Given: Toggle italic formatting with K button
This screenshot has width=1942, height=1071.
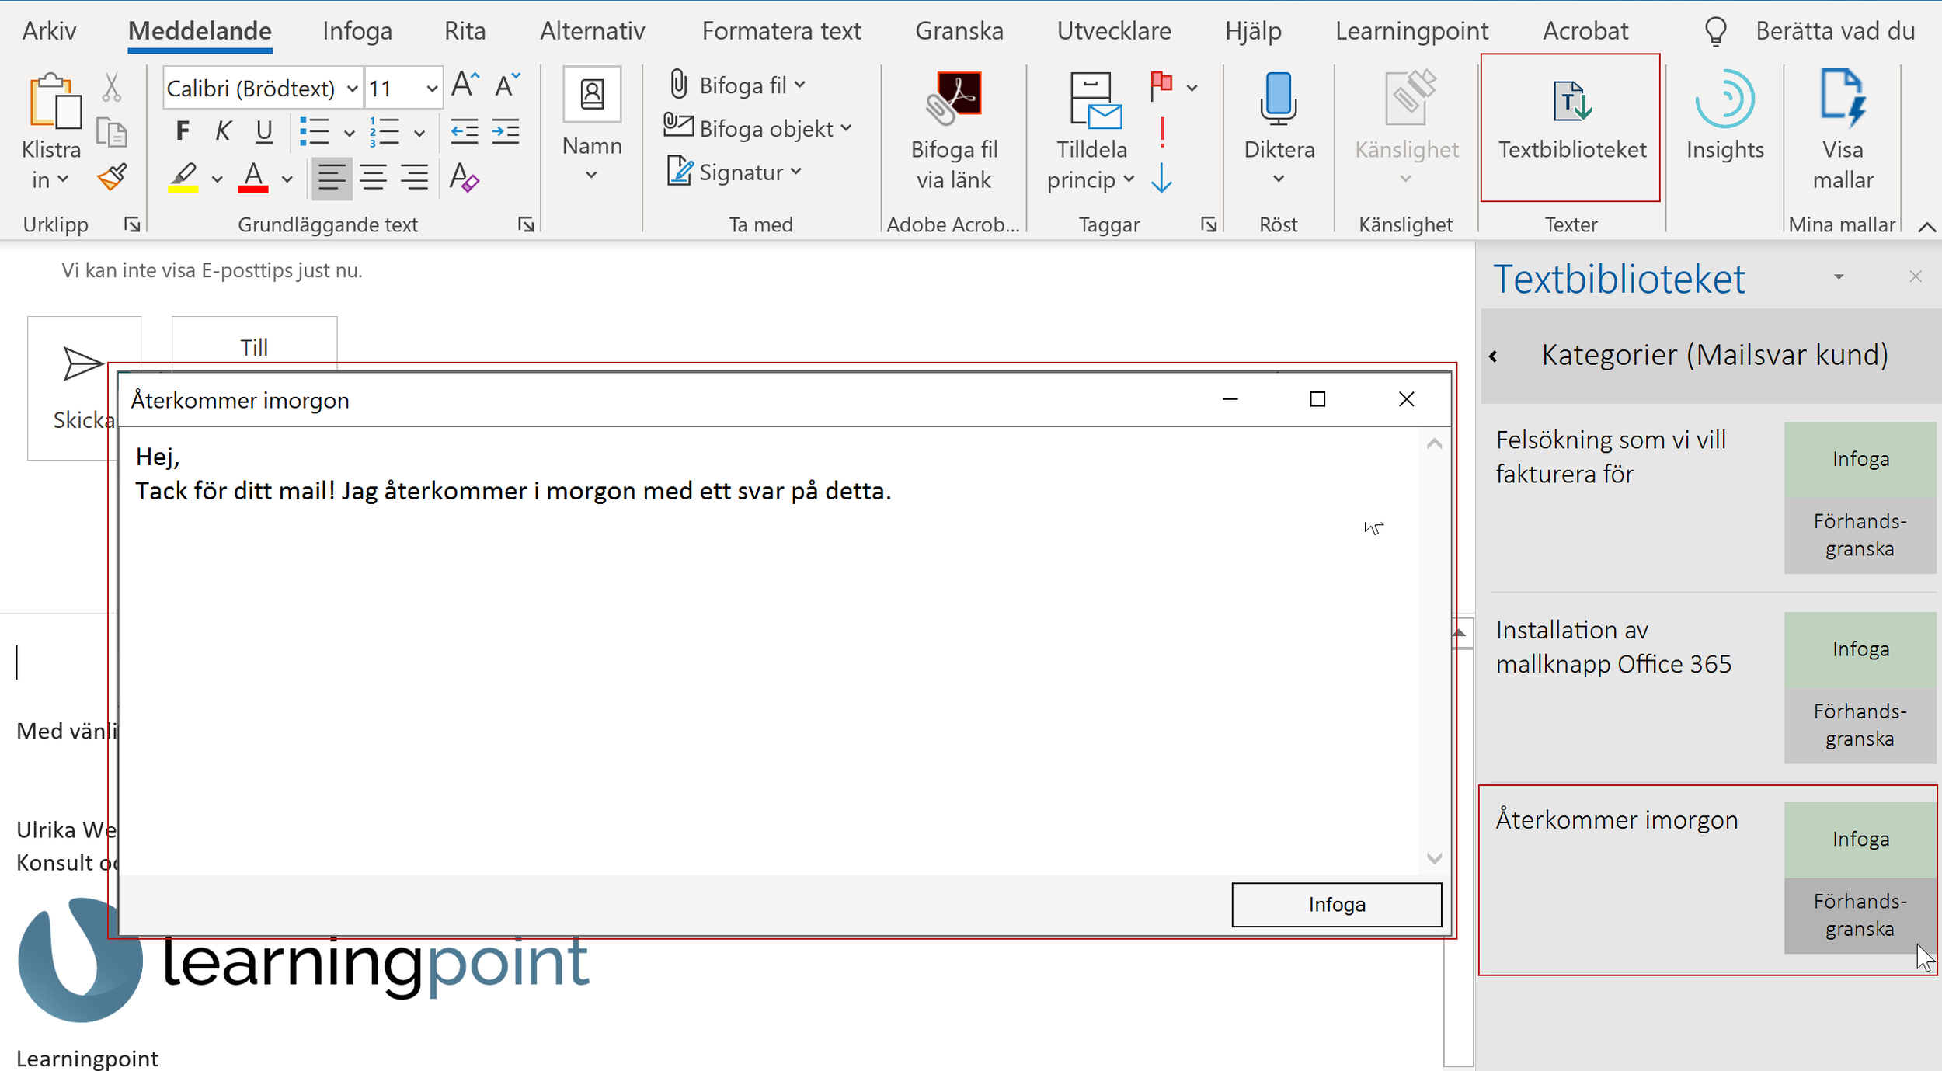Looking at the screenshot, I should pyautogui.click(x=223, y=130).
